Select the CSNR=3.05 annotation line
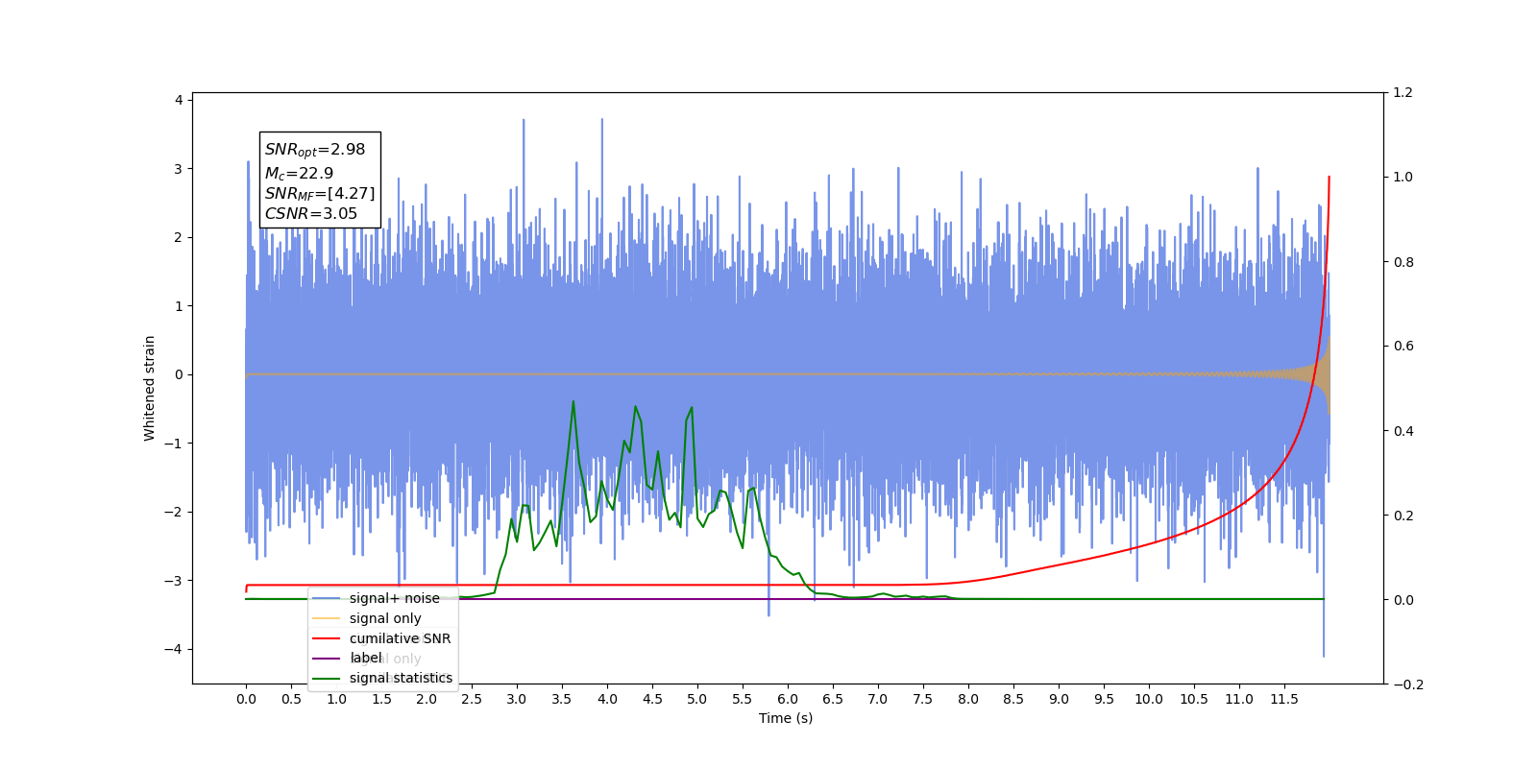1537x768 pixels. click(x=310, y=213)
